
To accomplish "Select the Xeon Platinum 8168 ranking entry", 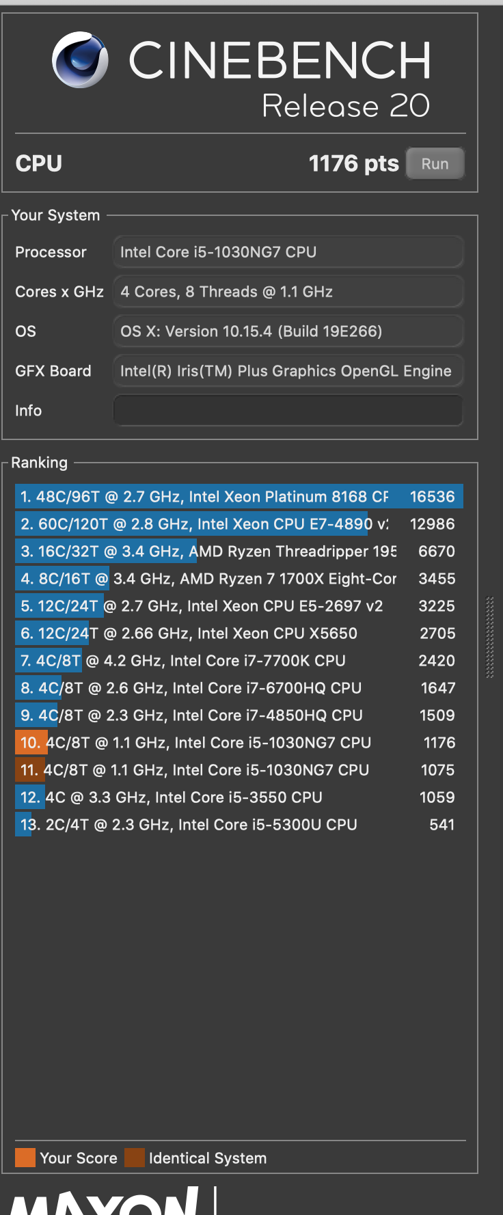I will [239, 497].
